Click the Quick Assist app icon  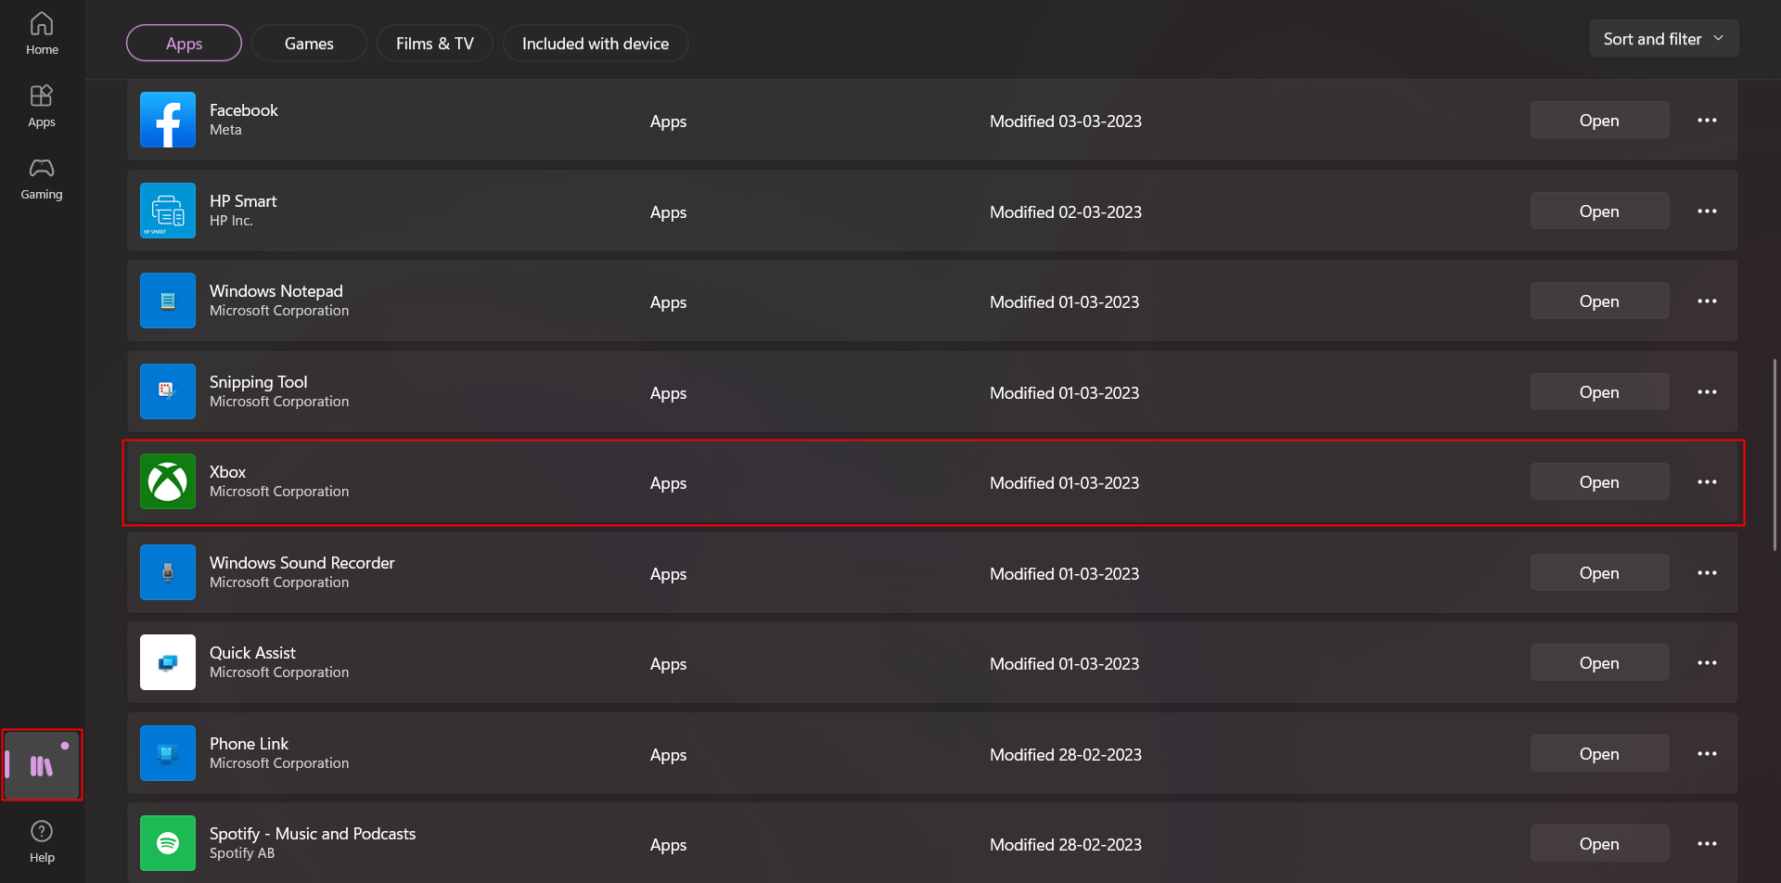(168, 662)
